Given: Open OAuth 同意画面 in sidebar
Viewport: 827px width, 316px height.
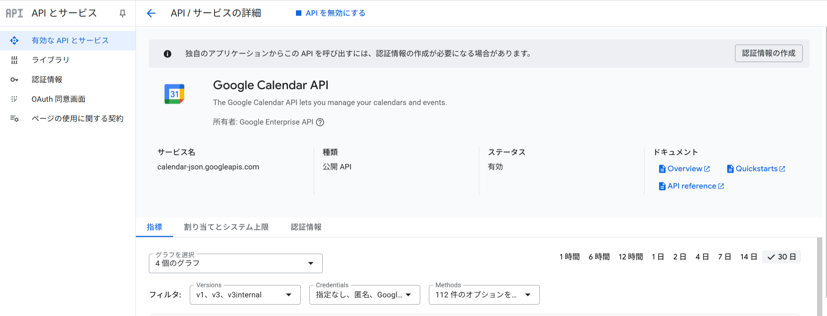Looking at the screenshot, I should pos(58,99).
